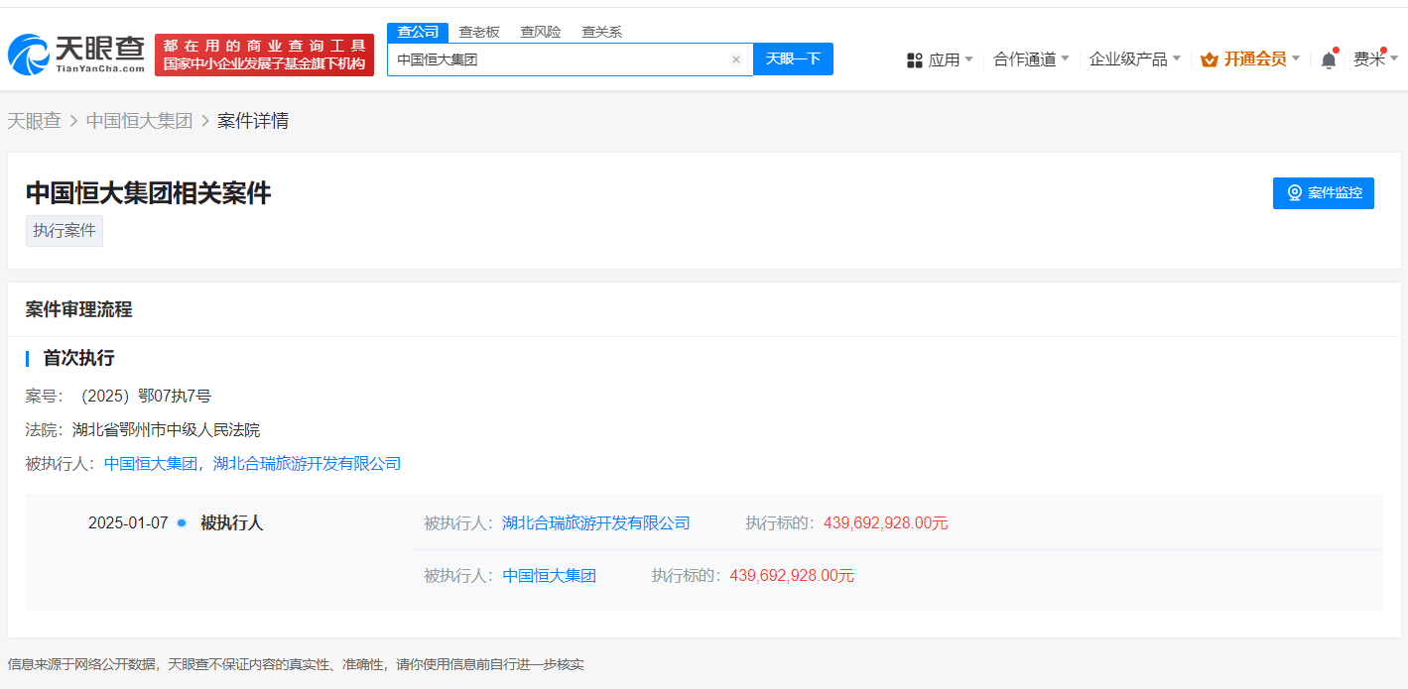Viewport: 1408px width, 689px height.
Task: Click 439,692,928.00元 amount in 中国恒大集团 row
Action: coord(792,575)
